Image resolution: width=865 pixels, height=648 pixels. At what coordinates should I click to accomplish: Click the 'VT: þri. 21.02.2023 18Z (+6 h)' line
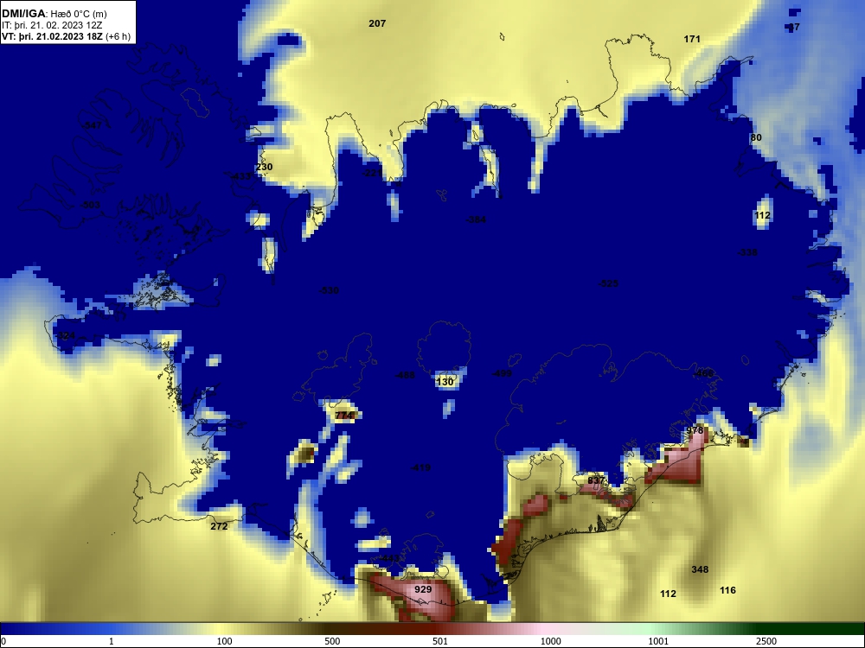pos(66,37)
